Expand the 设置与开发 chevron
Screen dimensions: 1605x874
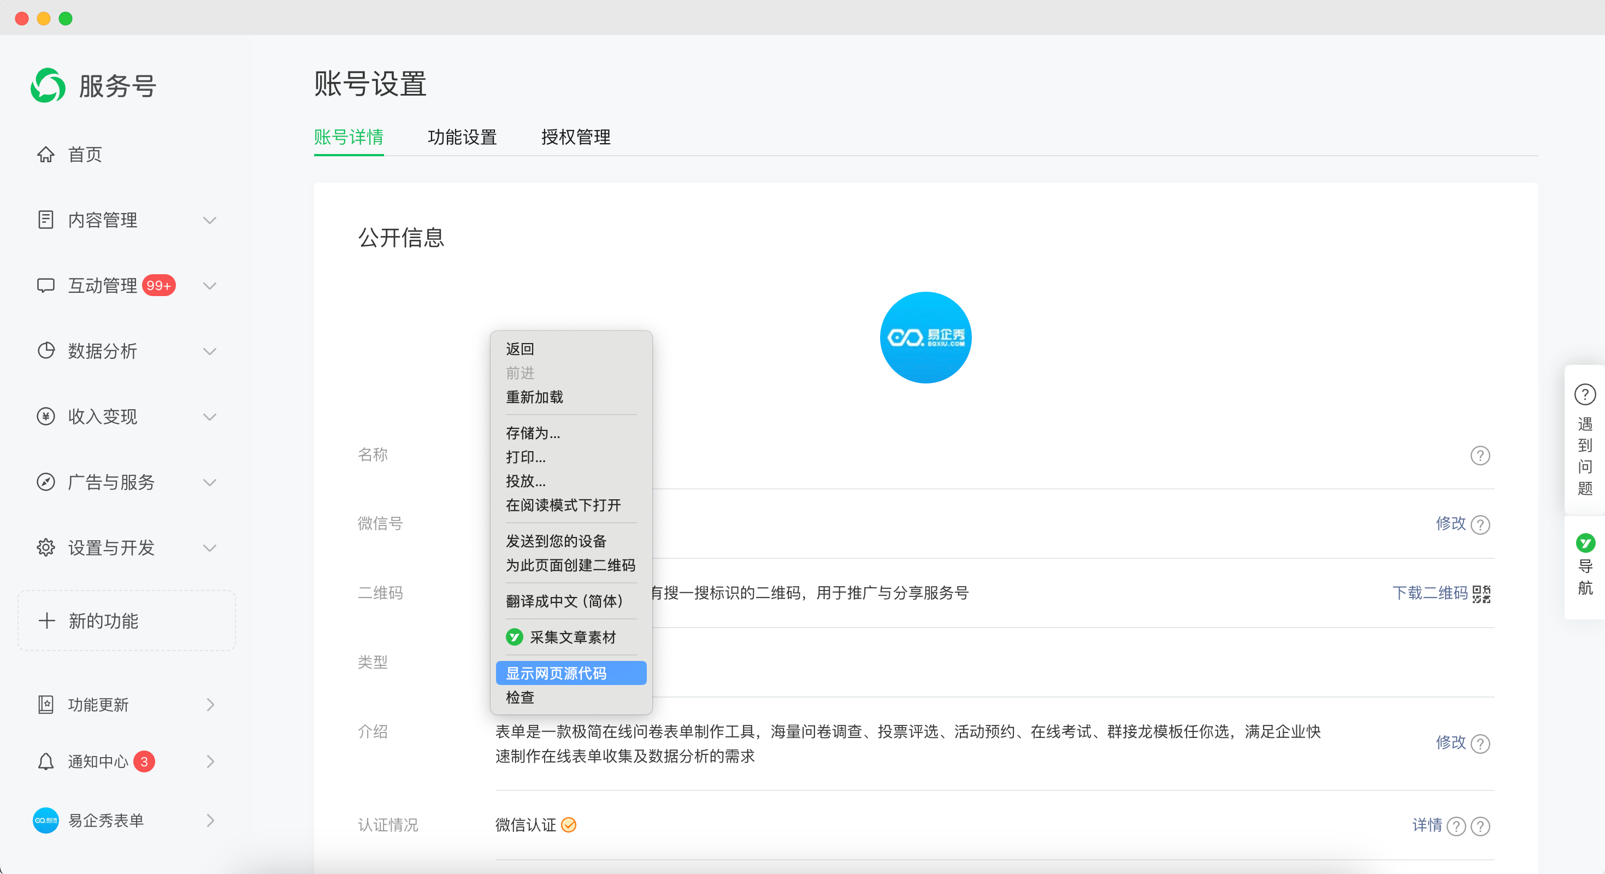pos(210,547)
